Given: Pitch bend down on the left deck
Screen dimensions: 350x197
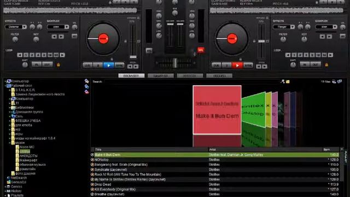Looking at the screenshot, I should pyautogui.click(x=130, y=67).
